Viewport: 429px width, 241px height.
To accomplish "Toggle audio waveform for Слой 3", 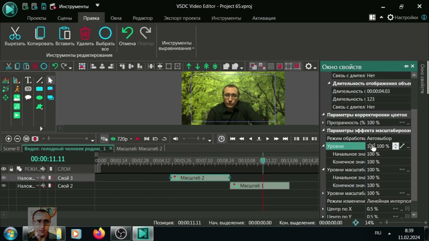I will click(43, 178).
